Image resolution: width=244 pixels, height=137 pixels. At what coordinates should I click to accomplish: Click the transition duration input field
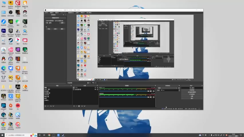click(x=169, y=90)
